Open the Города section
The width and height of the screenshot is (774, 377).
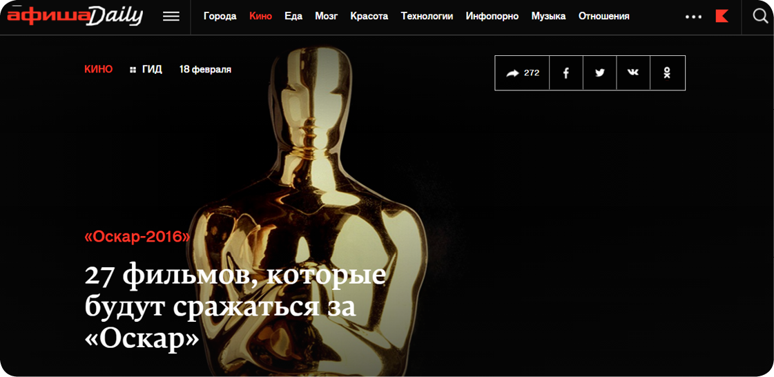click(220, 16)
